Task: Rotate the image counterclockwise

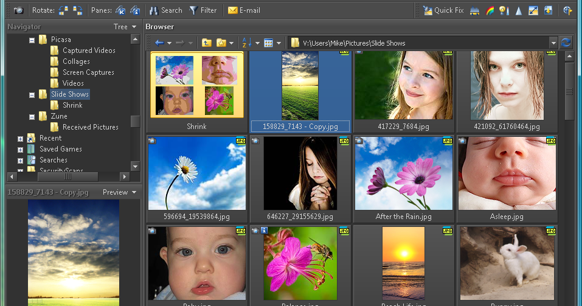Action: click(63, 10)
